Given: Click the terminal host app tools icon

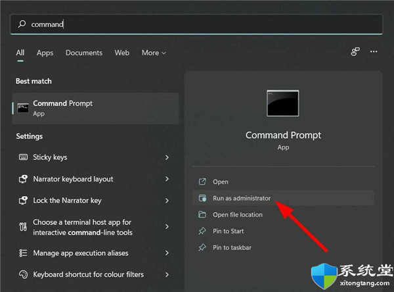Looking at the screenshot, I should [23, 227].
